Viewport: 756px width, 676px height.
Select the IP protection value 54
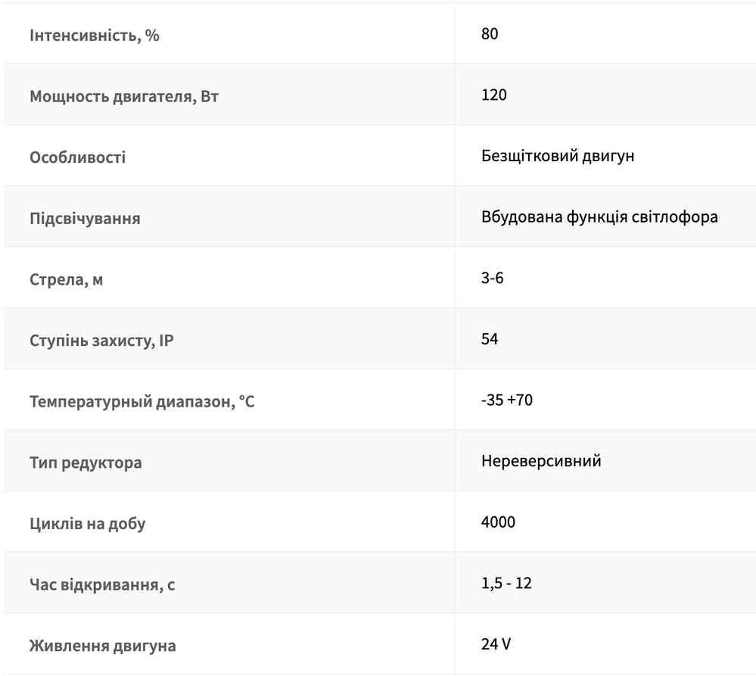(490, 339)
